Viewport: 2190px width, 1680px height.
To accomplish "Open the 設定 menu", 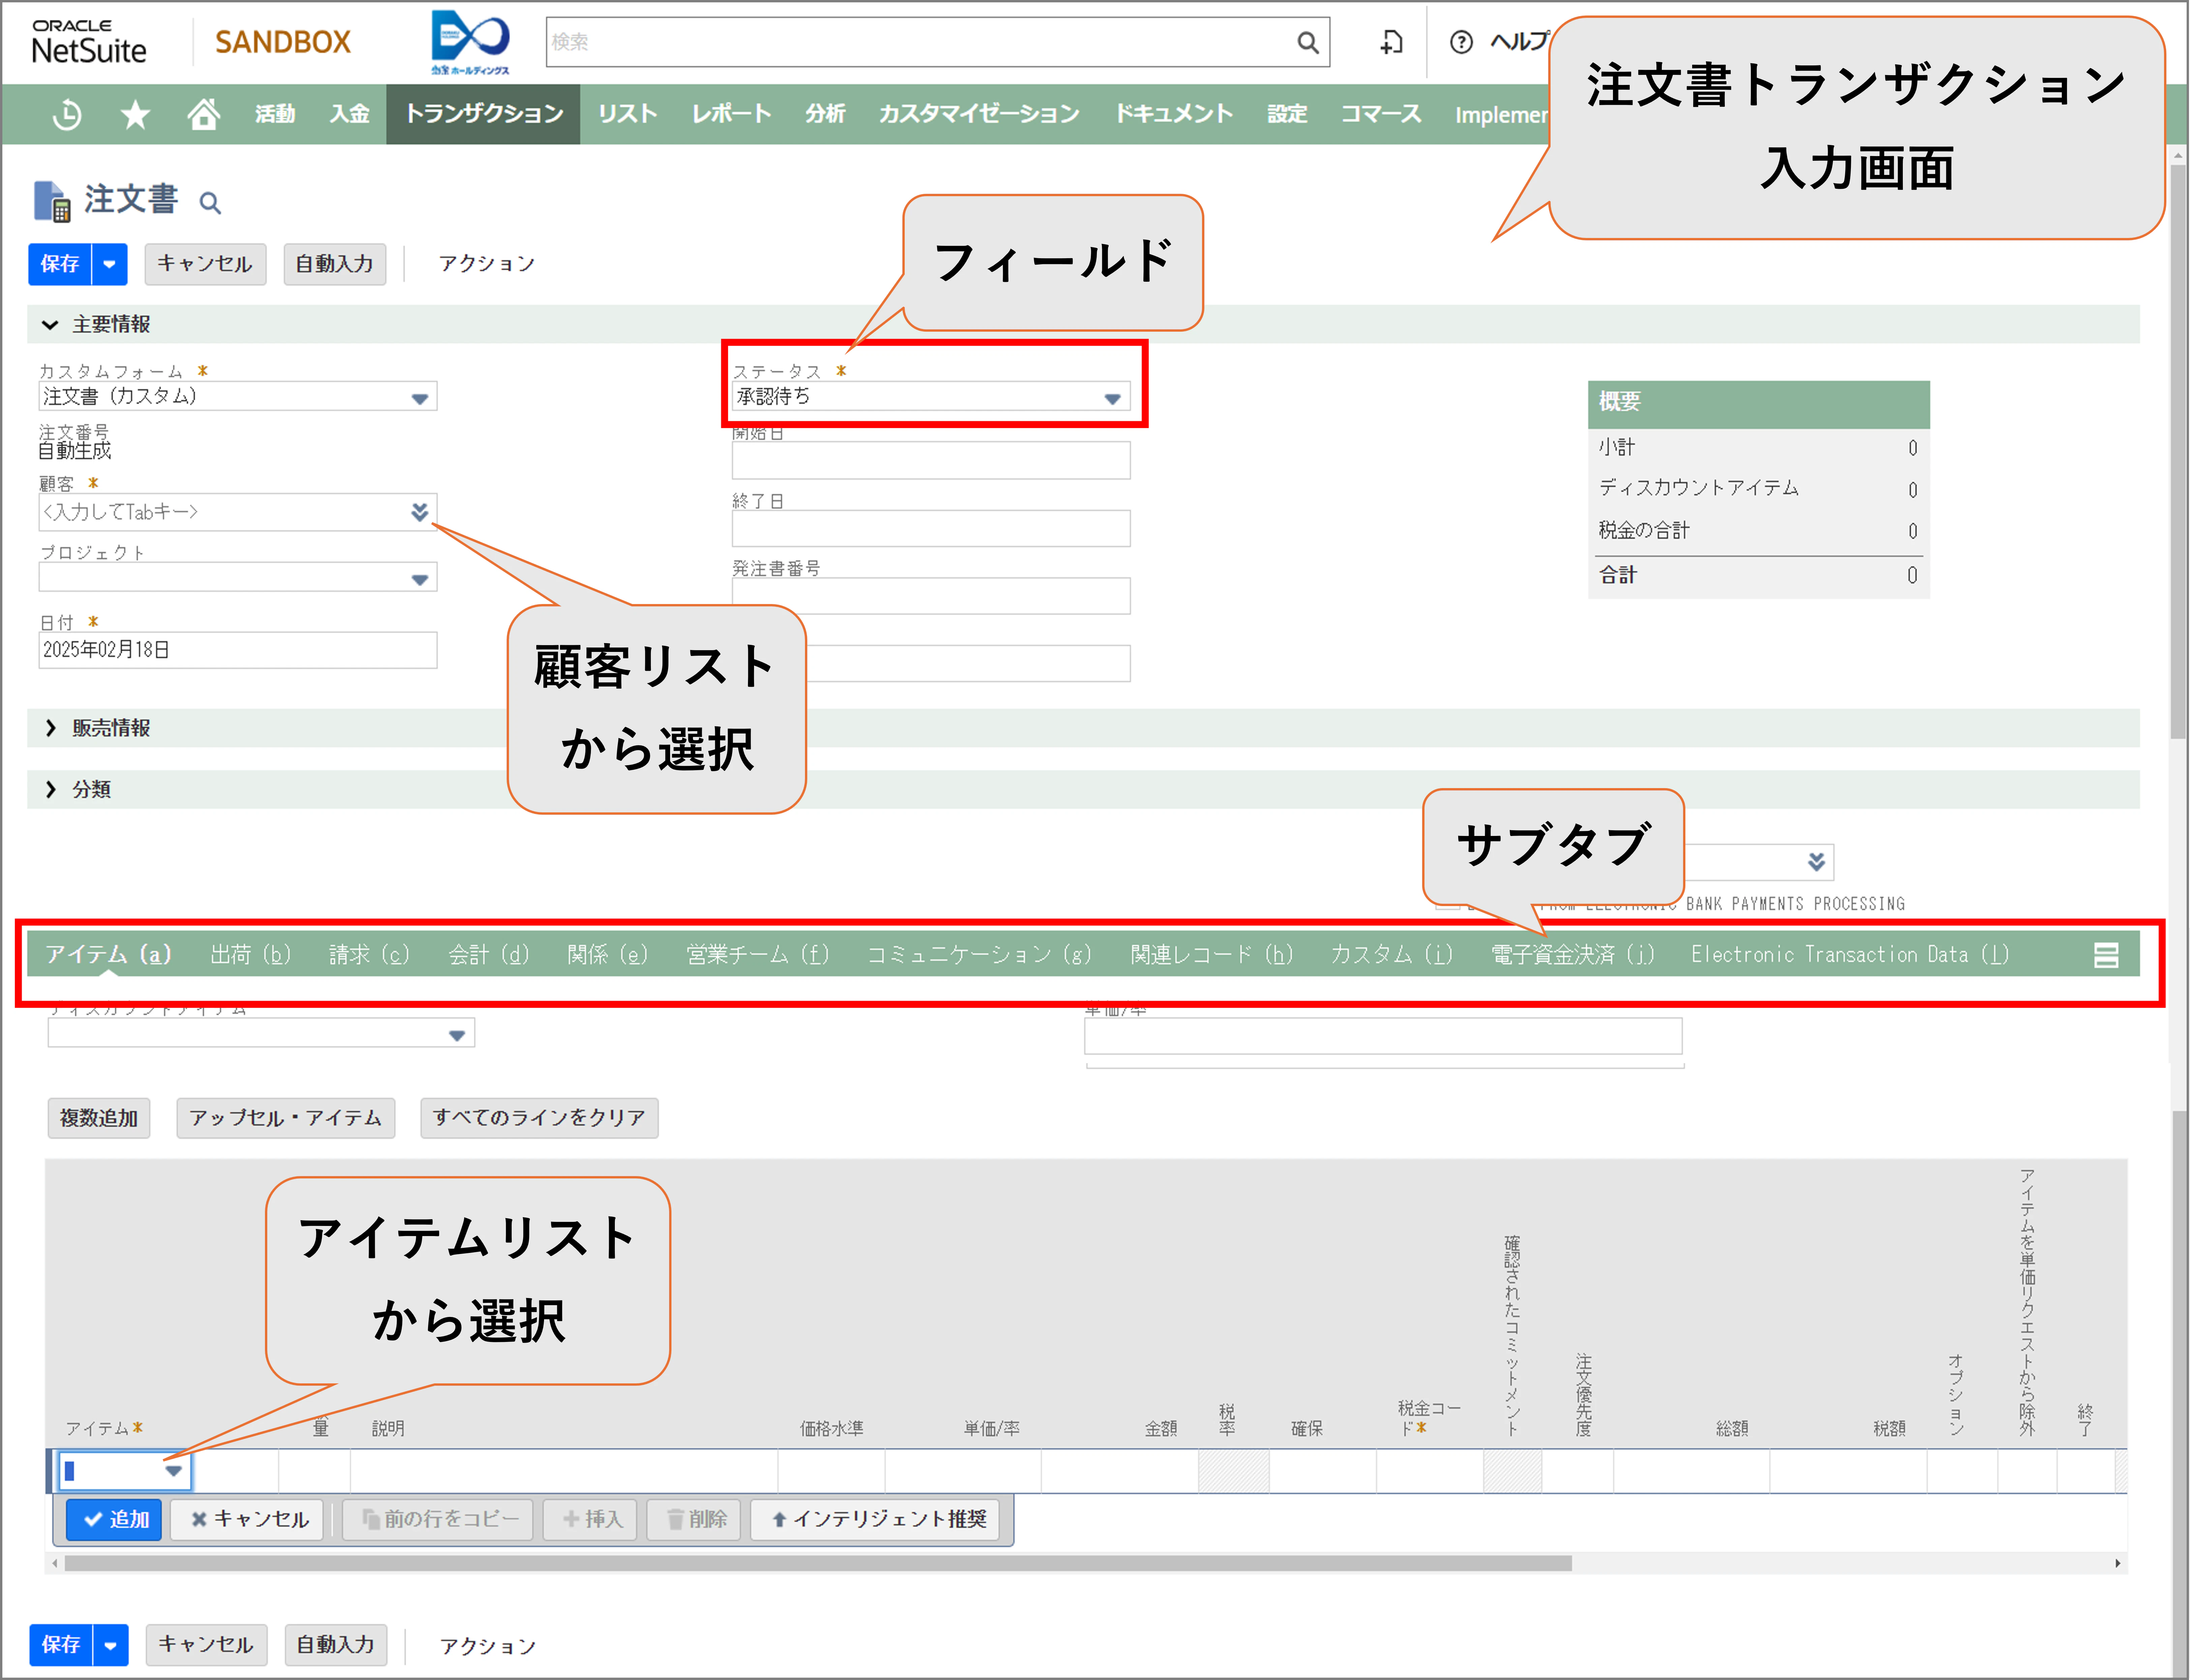I will point(1287,114).
